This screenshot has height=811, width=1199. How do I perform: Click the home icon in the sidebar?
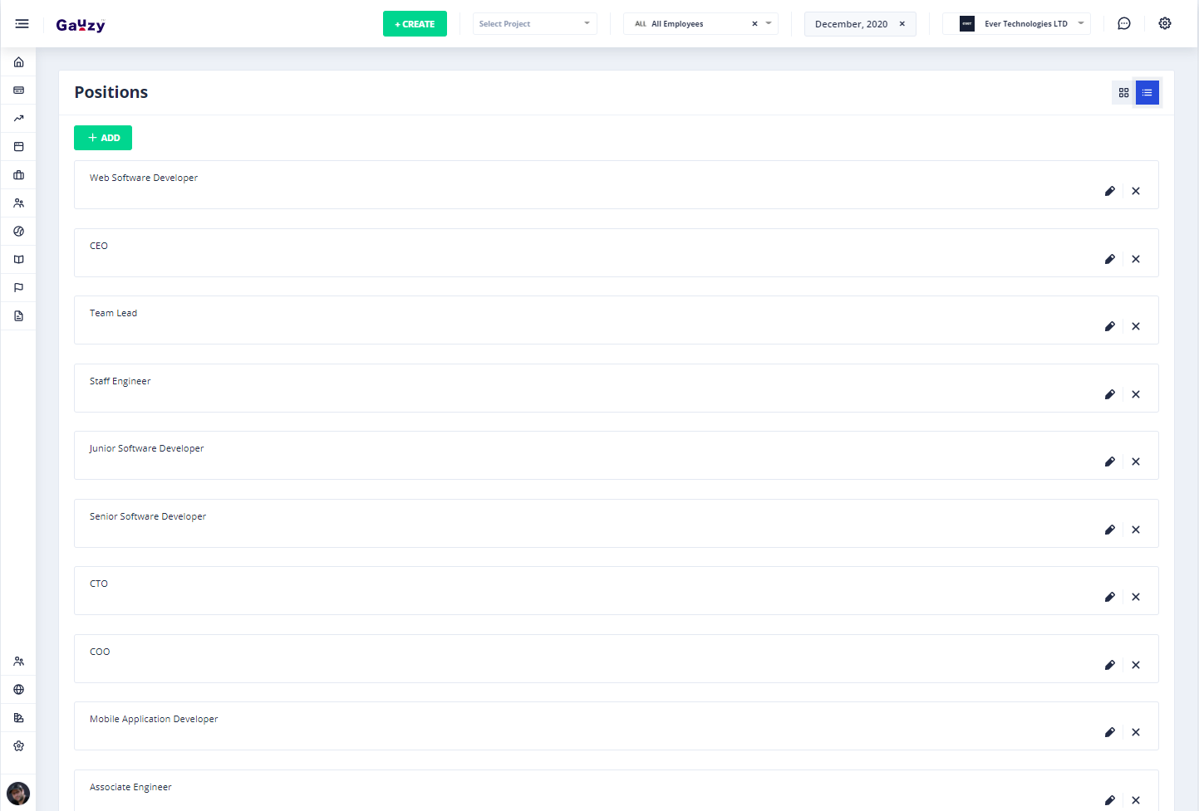[x=18, y=62]
